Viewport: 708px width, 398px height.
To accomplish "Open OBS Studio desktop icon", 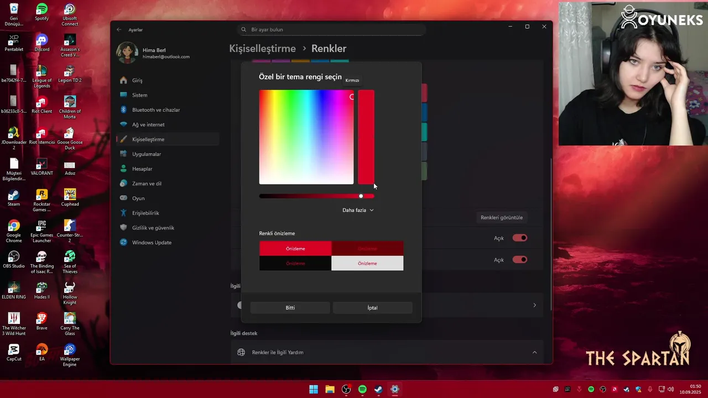I will click(14, 260).
